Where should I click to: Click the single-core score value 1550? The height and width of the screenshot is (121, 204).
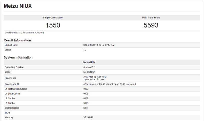tap(53, 25)
